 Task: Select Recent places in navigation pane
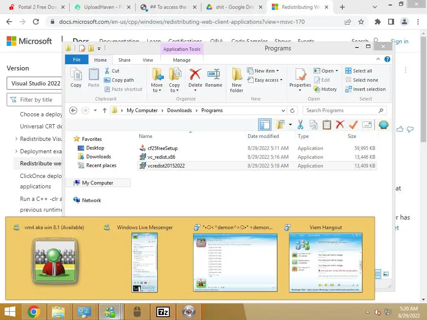point(101,165)
